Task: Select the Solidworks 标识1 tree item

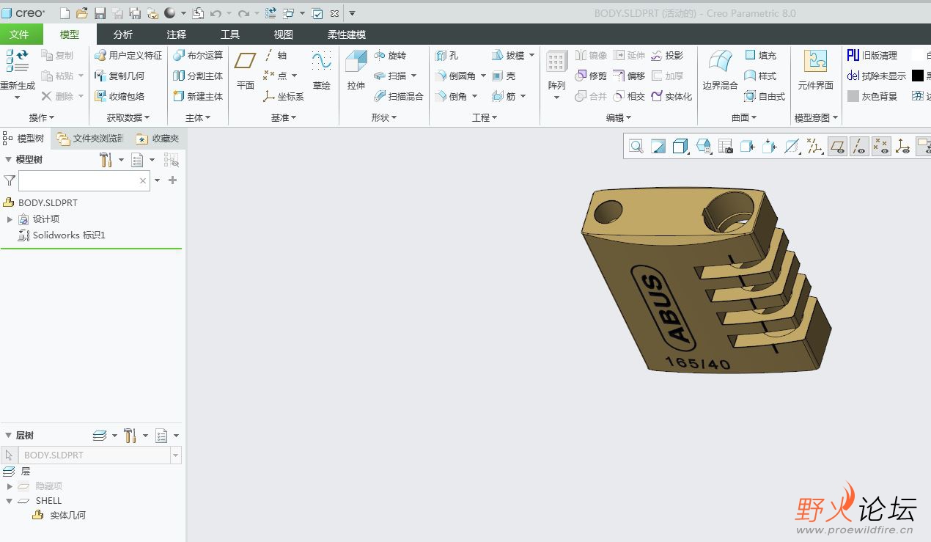Action: click(x=62, y=235)
